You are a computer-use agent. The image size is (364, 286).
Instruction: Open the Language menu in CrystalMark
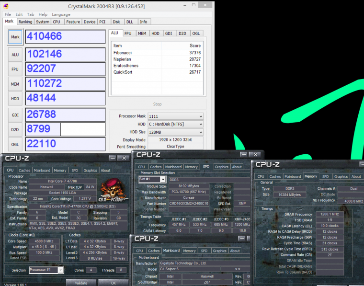tap(61, 14)
